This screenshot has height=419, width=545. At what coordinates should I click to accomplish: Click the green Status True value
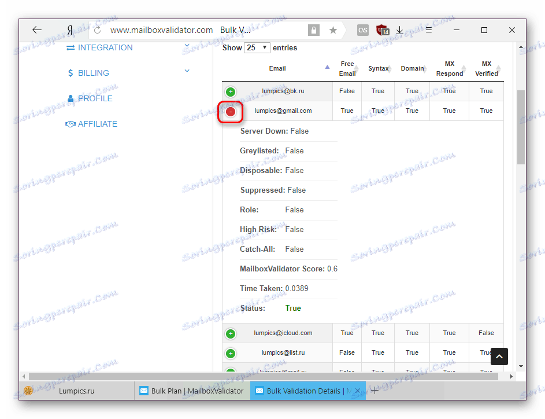[293, 308]
